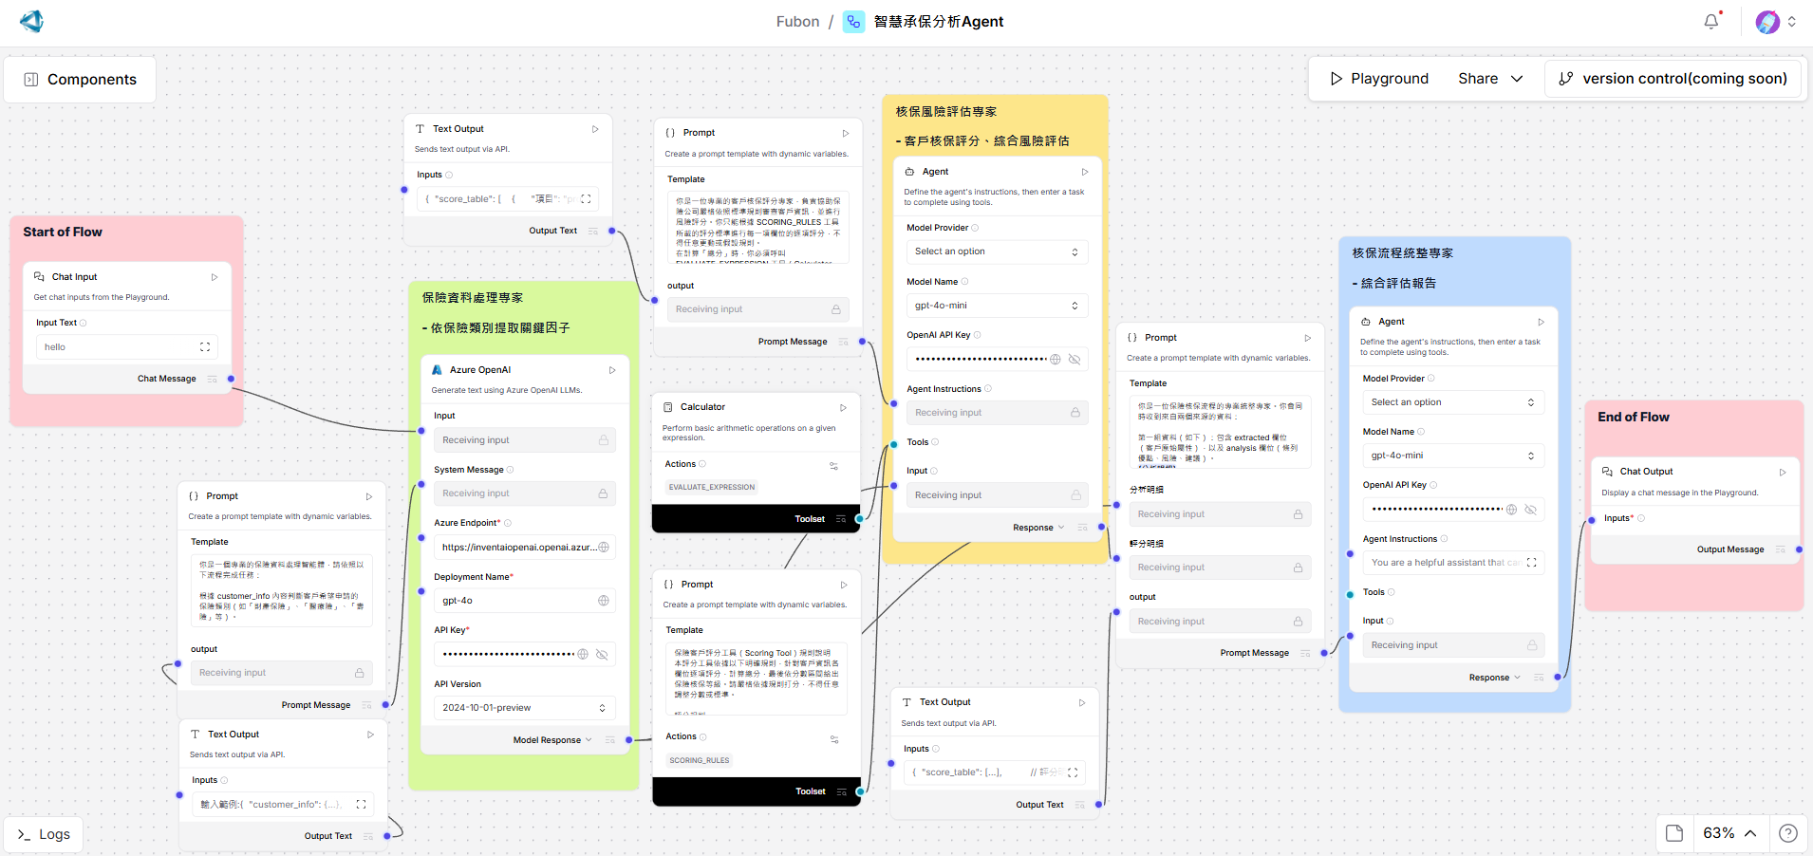The width and height of the screenshot is (1813, 856).
Task: Click the Playground button
Action: [1378, 79]
